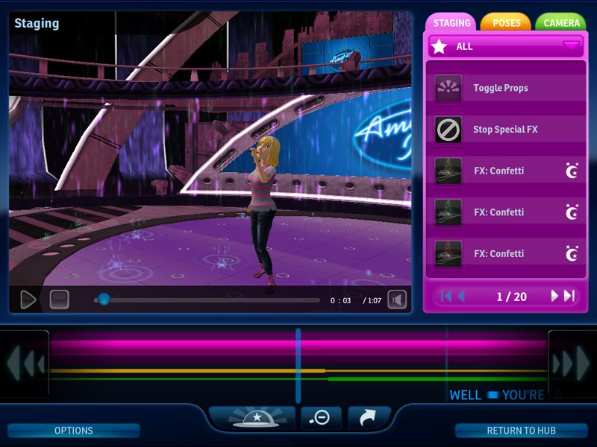Click the green camera timeline track
The image size is (597, 447).
click(298, 379)
